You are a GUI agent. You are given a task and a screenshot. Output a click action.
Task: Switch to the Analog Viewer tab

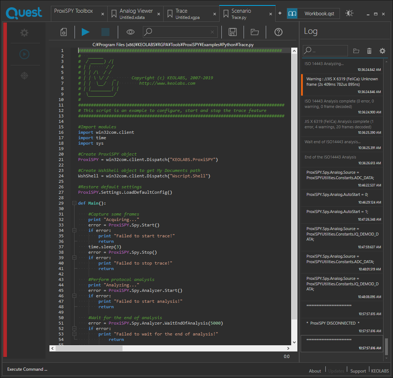136,14
